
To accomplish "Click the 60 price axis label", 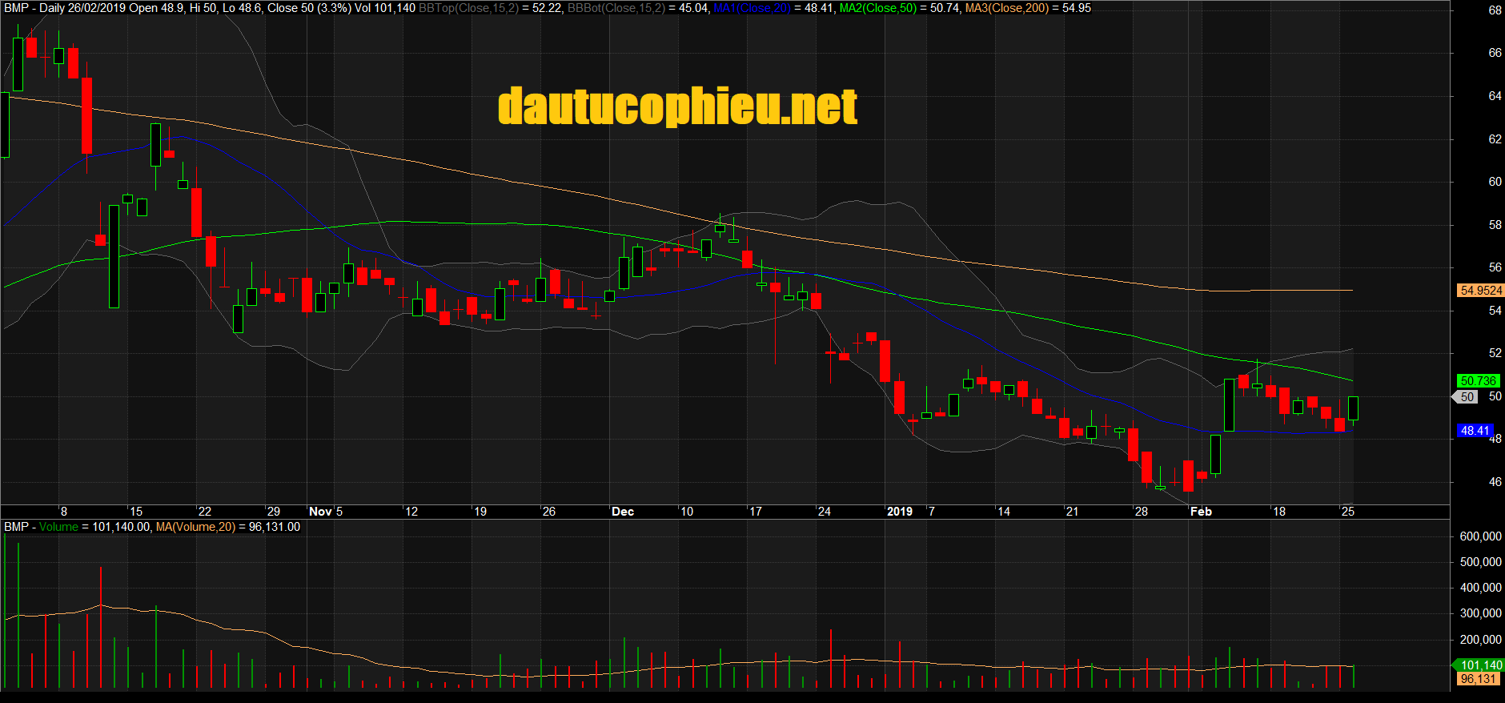I will [x=1495, y=182].
